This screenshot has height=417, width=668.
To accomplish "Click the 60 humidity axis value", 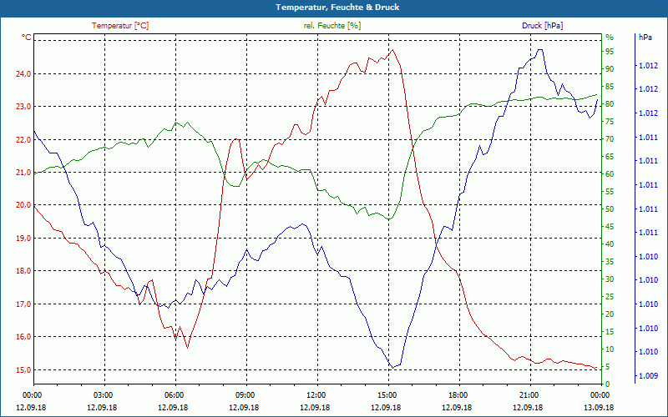I will [x=610, y=174].
